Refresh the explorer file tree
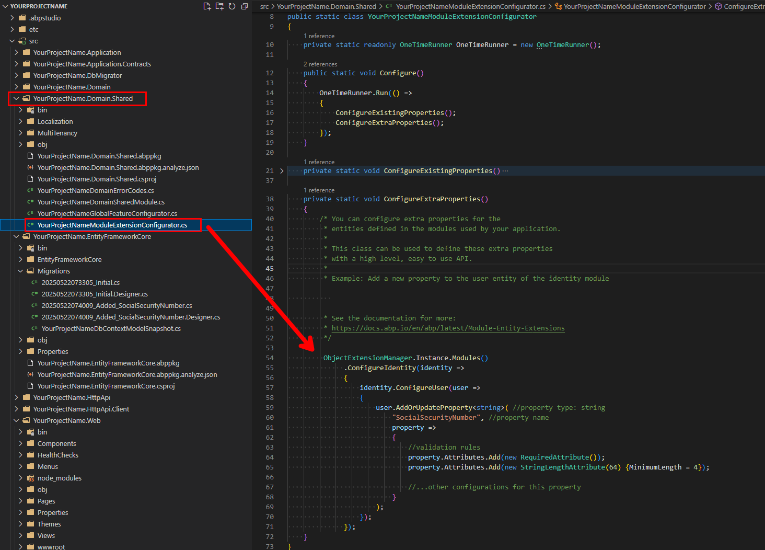765x550 pixels. pos(232,6)
